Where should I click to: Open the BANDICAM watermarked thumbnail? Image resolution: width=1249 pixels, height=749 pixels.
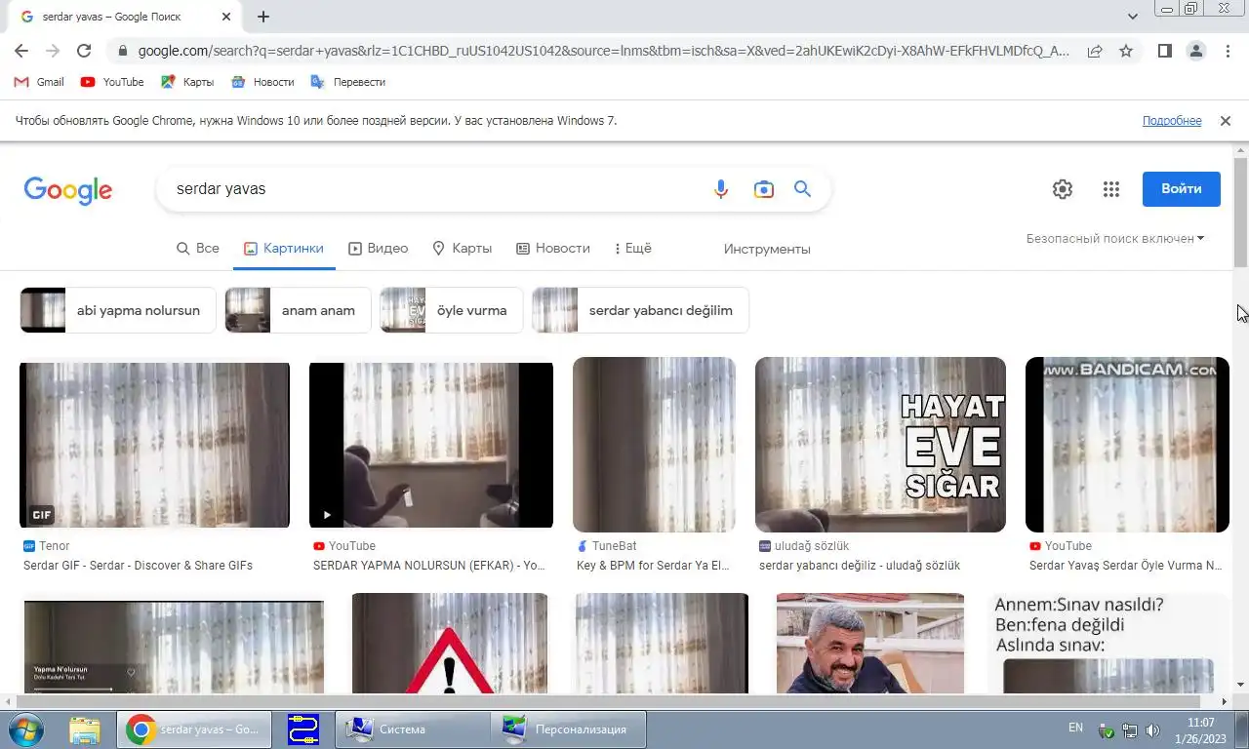(x=1127, y=445)
